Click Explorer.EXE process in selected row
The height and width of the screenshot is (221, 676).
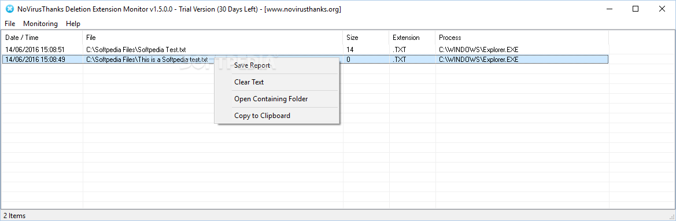(x=479, y=60)
